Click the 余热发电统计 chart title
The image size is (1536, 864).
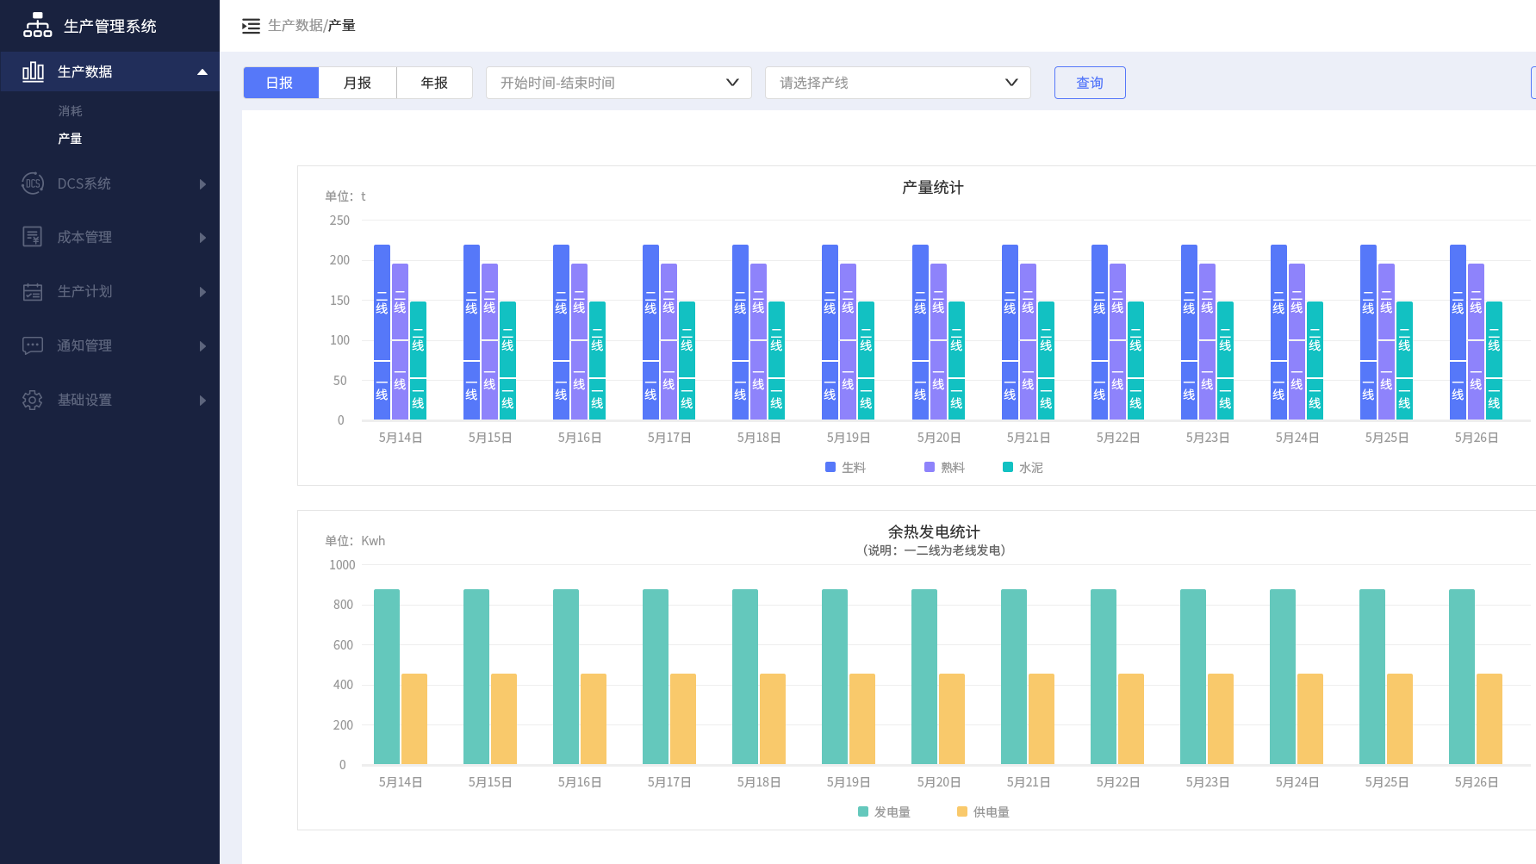pyautogui.click(x=934, y=532)
